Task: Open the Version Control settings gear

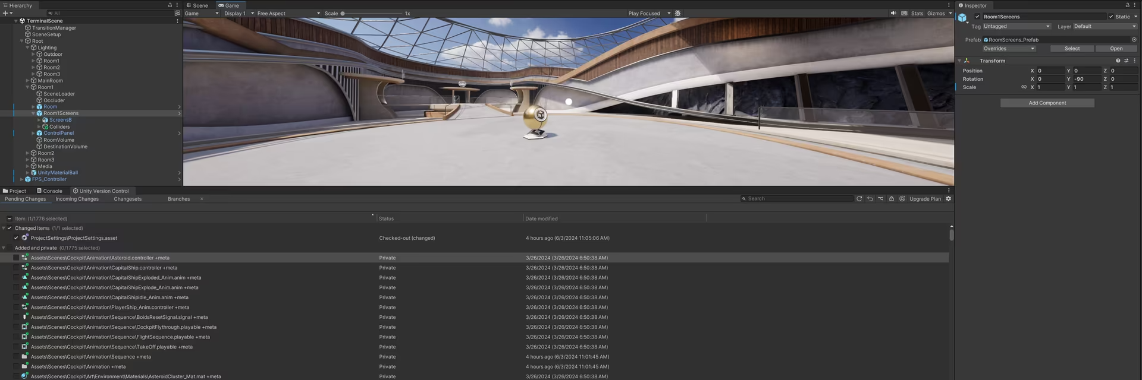Action: (949, 199)
